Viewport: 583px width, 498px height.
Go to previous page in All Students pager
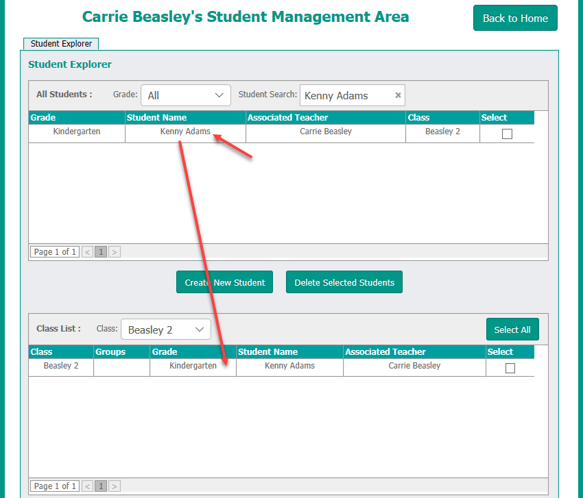click(87, 252)
